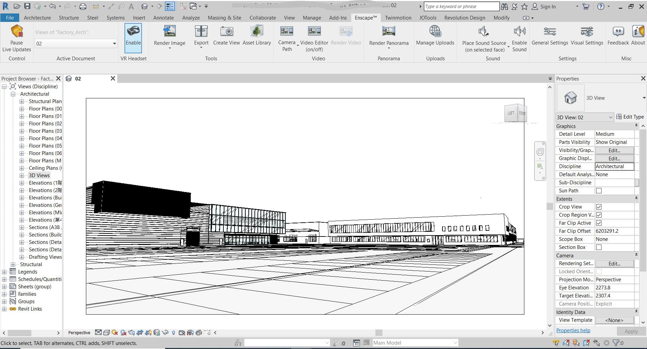Open the Massing & Site tab

224,18
